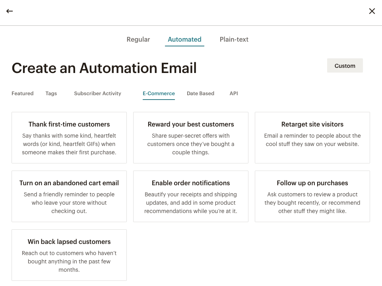Switch to Date Based automations
Image resolution: width=382 pixels, height=286 pixels.
(200, 94)
